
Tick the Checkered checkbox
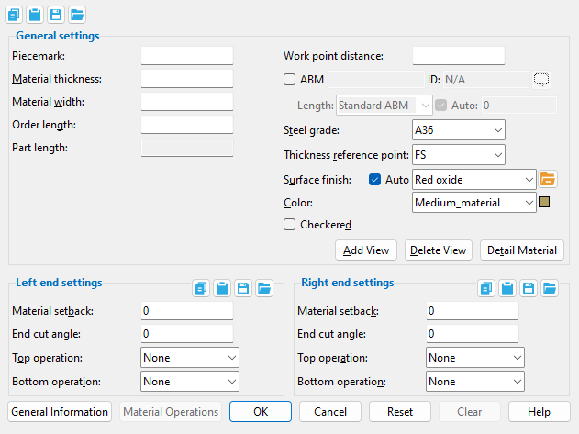(290, 225)
